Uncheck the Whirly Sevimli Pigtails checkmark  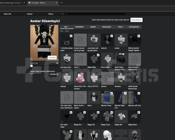pyautogui.click(x=139, y=36)
